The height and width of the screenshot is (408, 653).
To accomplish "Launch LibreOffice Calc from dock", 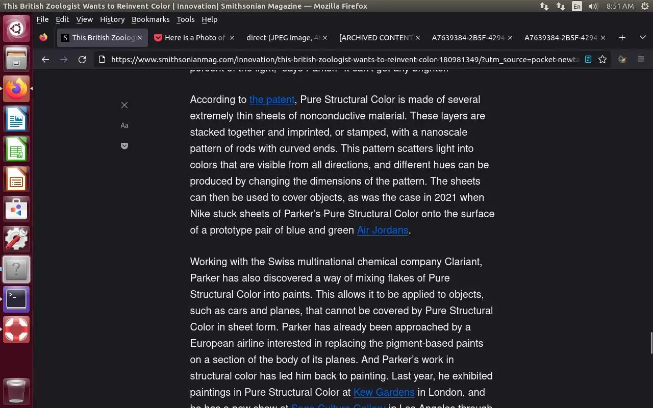I will click(x=16, y=149).
